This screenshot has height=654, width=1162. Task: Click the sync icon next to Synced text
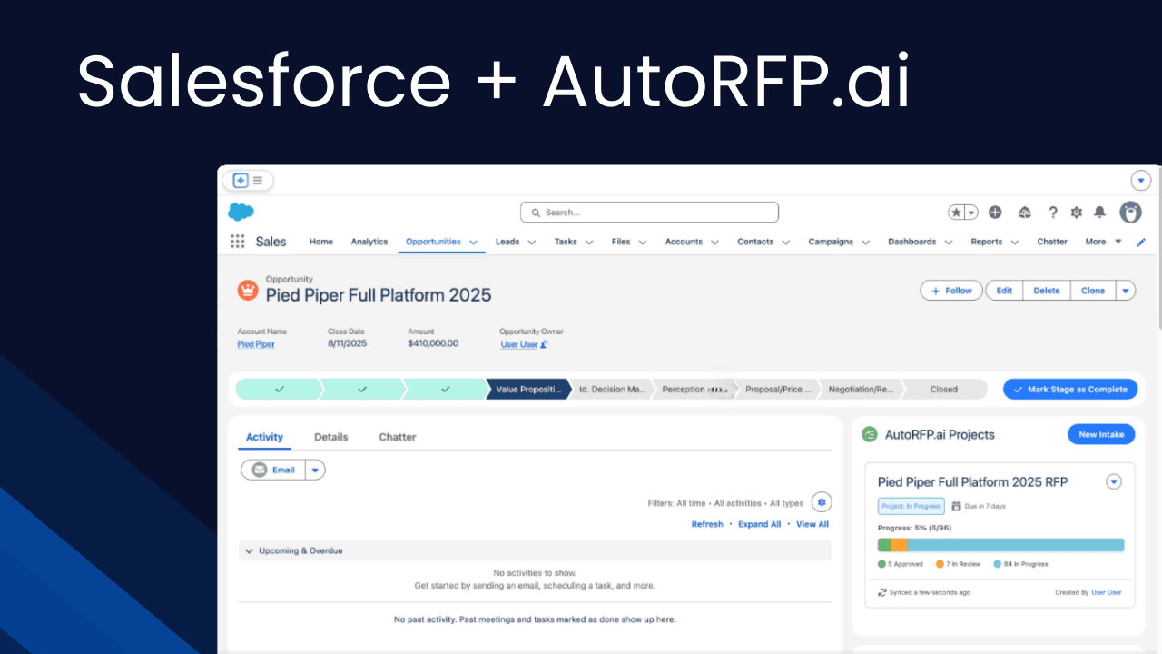882,592
